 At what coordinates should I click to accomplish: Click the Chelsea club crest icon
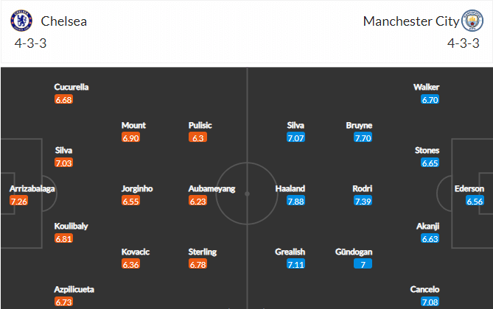click(21, 21)
